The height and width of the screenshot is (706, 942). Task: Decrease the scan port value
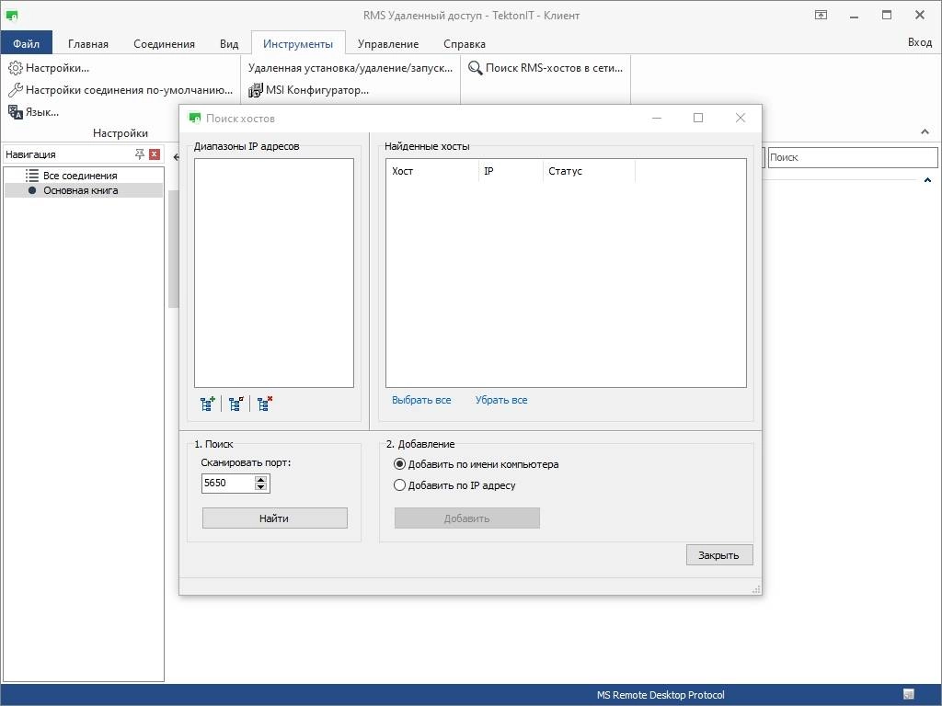coord(260,487)
